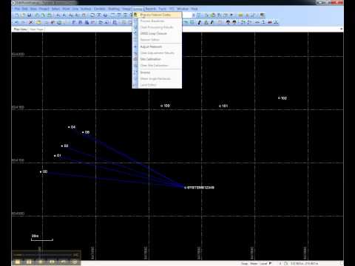Switch to the Start Page tab

point(37,29)
